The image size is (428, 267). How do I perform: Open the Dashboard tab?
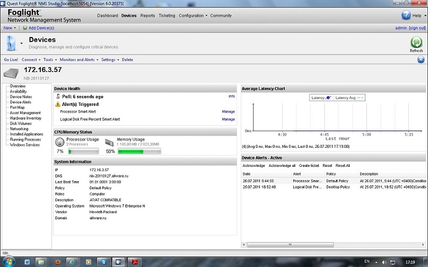108,15
